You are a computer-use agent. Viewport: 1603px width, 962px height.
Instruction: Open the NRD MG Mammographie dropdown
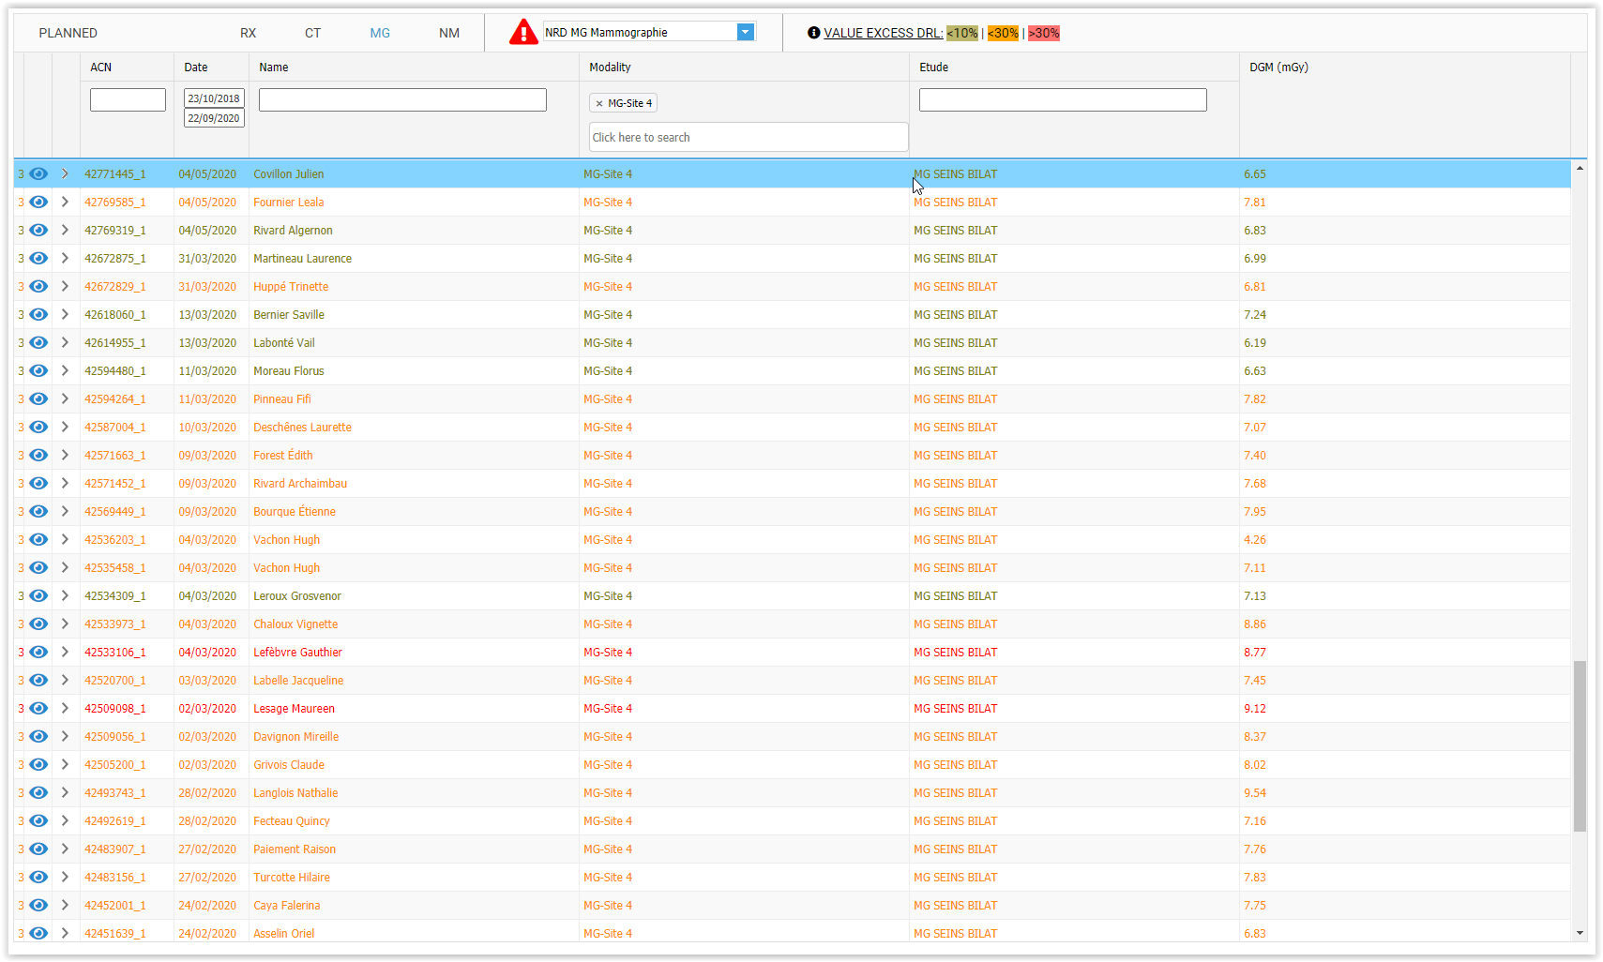point(745,33)
